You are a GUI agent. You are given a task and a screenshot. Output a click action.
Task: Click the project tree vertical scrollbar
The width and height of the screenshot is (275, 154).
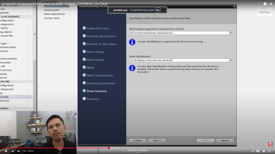pyautogui.click(x=35, y=34)
